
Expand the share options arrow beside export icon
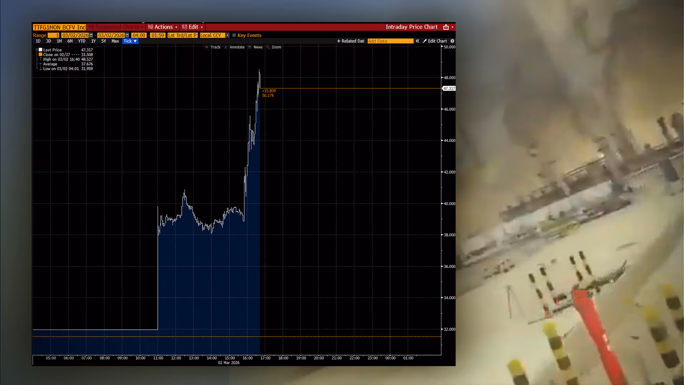tap(452, 27)
